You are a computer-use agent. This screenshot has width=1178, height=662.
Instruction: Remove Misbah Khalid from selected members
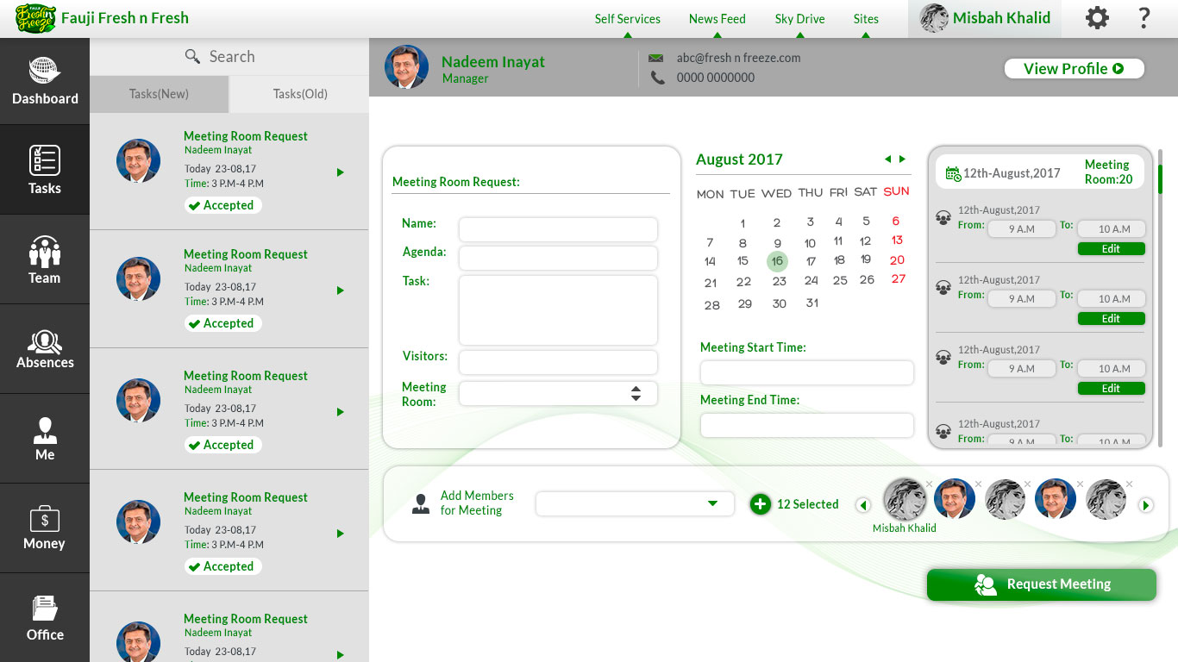pyautogui.click(x=929, y=484)
